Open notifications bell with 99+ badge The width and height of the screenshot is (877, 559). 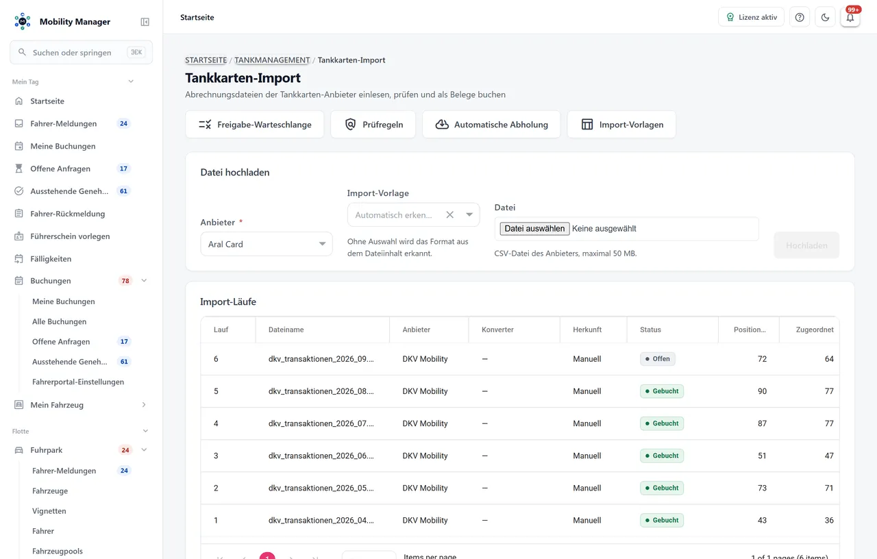tap(850, 17)
